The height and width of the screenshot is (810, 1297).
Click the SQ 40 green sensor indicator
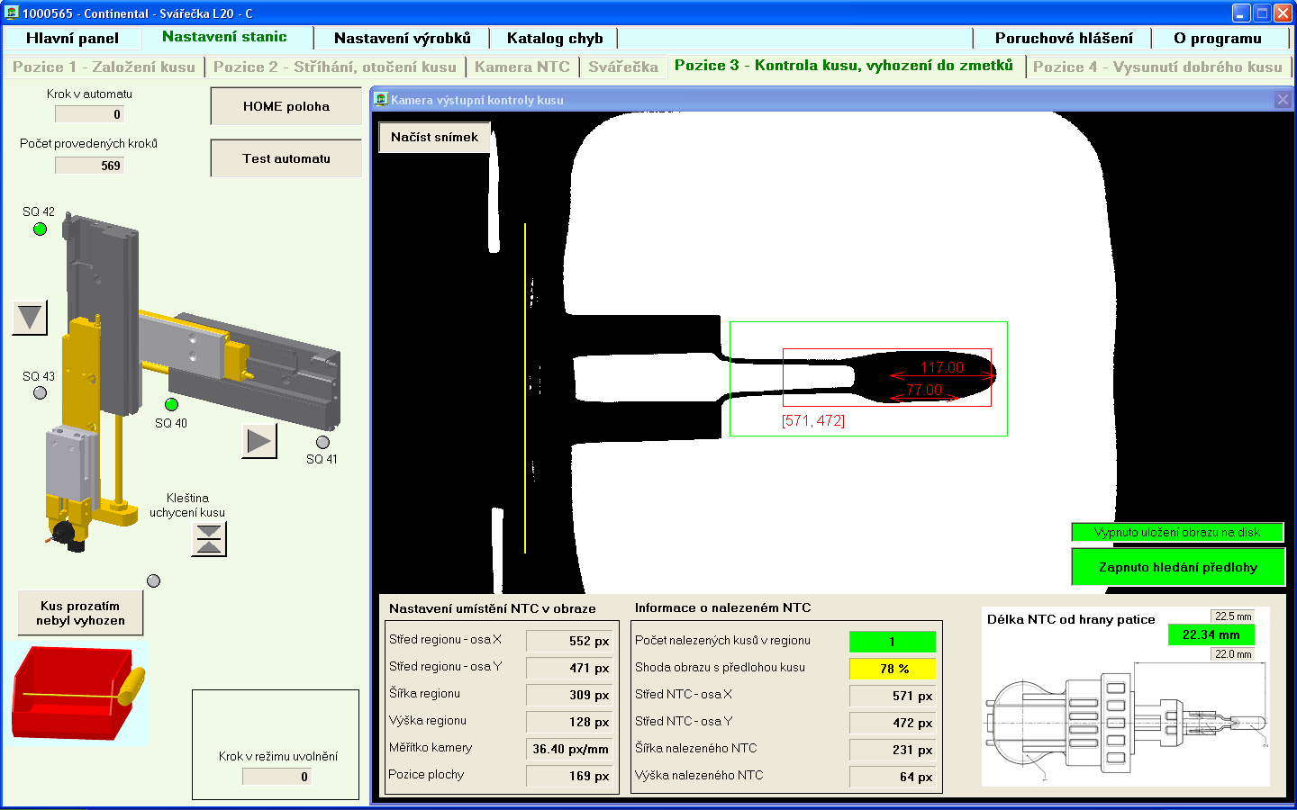click(x=171, y=405)
